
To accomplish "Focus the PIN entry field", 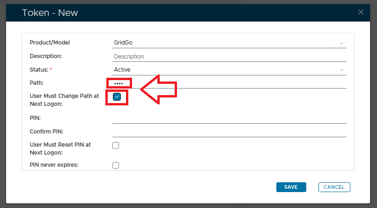I will pos(229,118).
